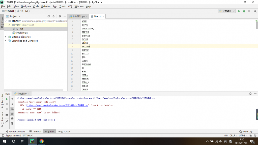Expand Scratches and Consoles node
This screenshot has height=145, width=258.
(x=6, y=41)
